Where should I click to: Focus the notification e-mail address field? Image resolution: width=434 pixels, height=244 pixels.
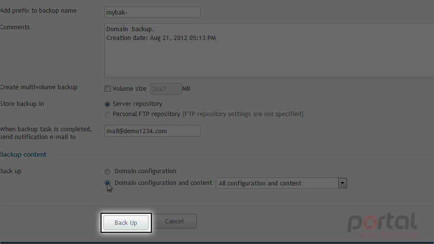coord(152,131)
